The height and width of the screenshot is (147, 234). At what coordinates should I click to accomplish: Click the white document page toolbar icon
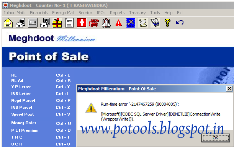pyautogui.click(x=69, y=23)
